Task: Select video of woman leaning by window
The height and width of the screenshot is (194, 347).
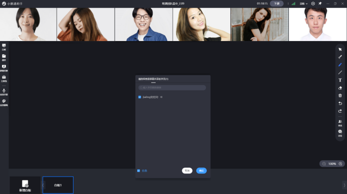Action: [259, 24]
